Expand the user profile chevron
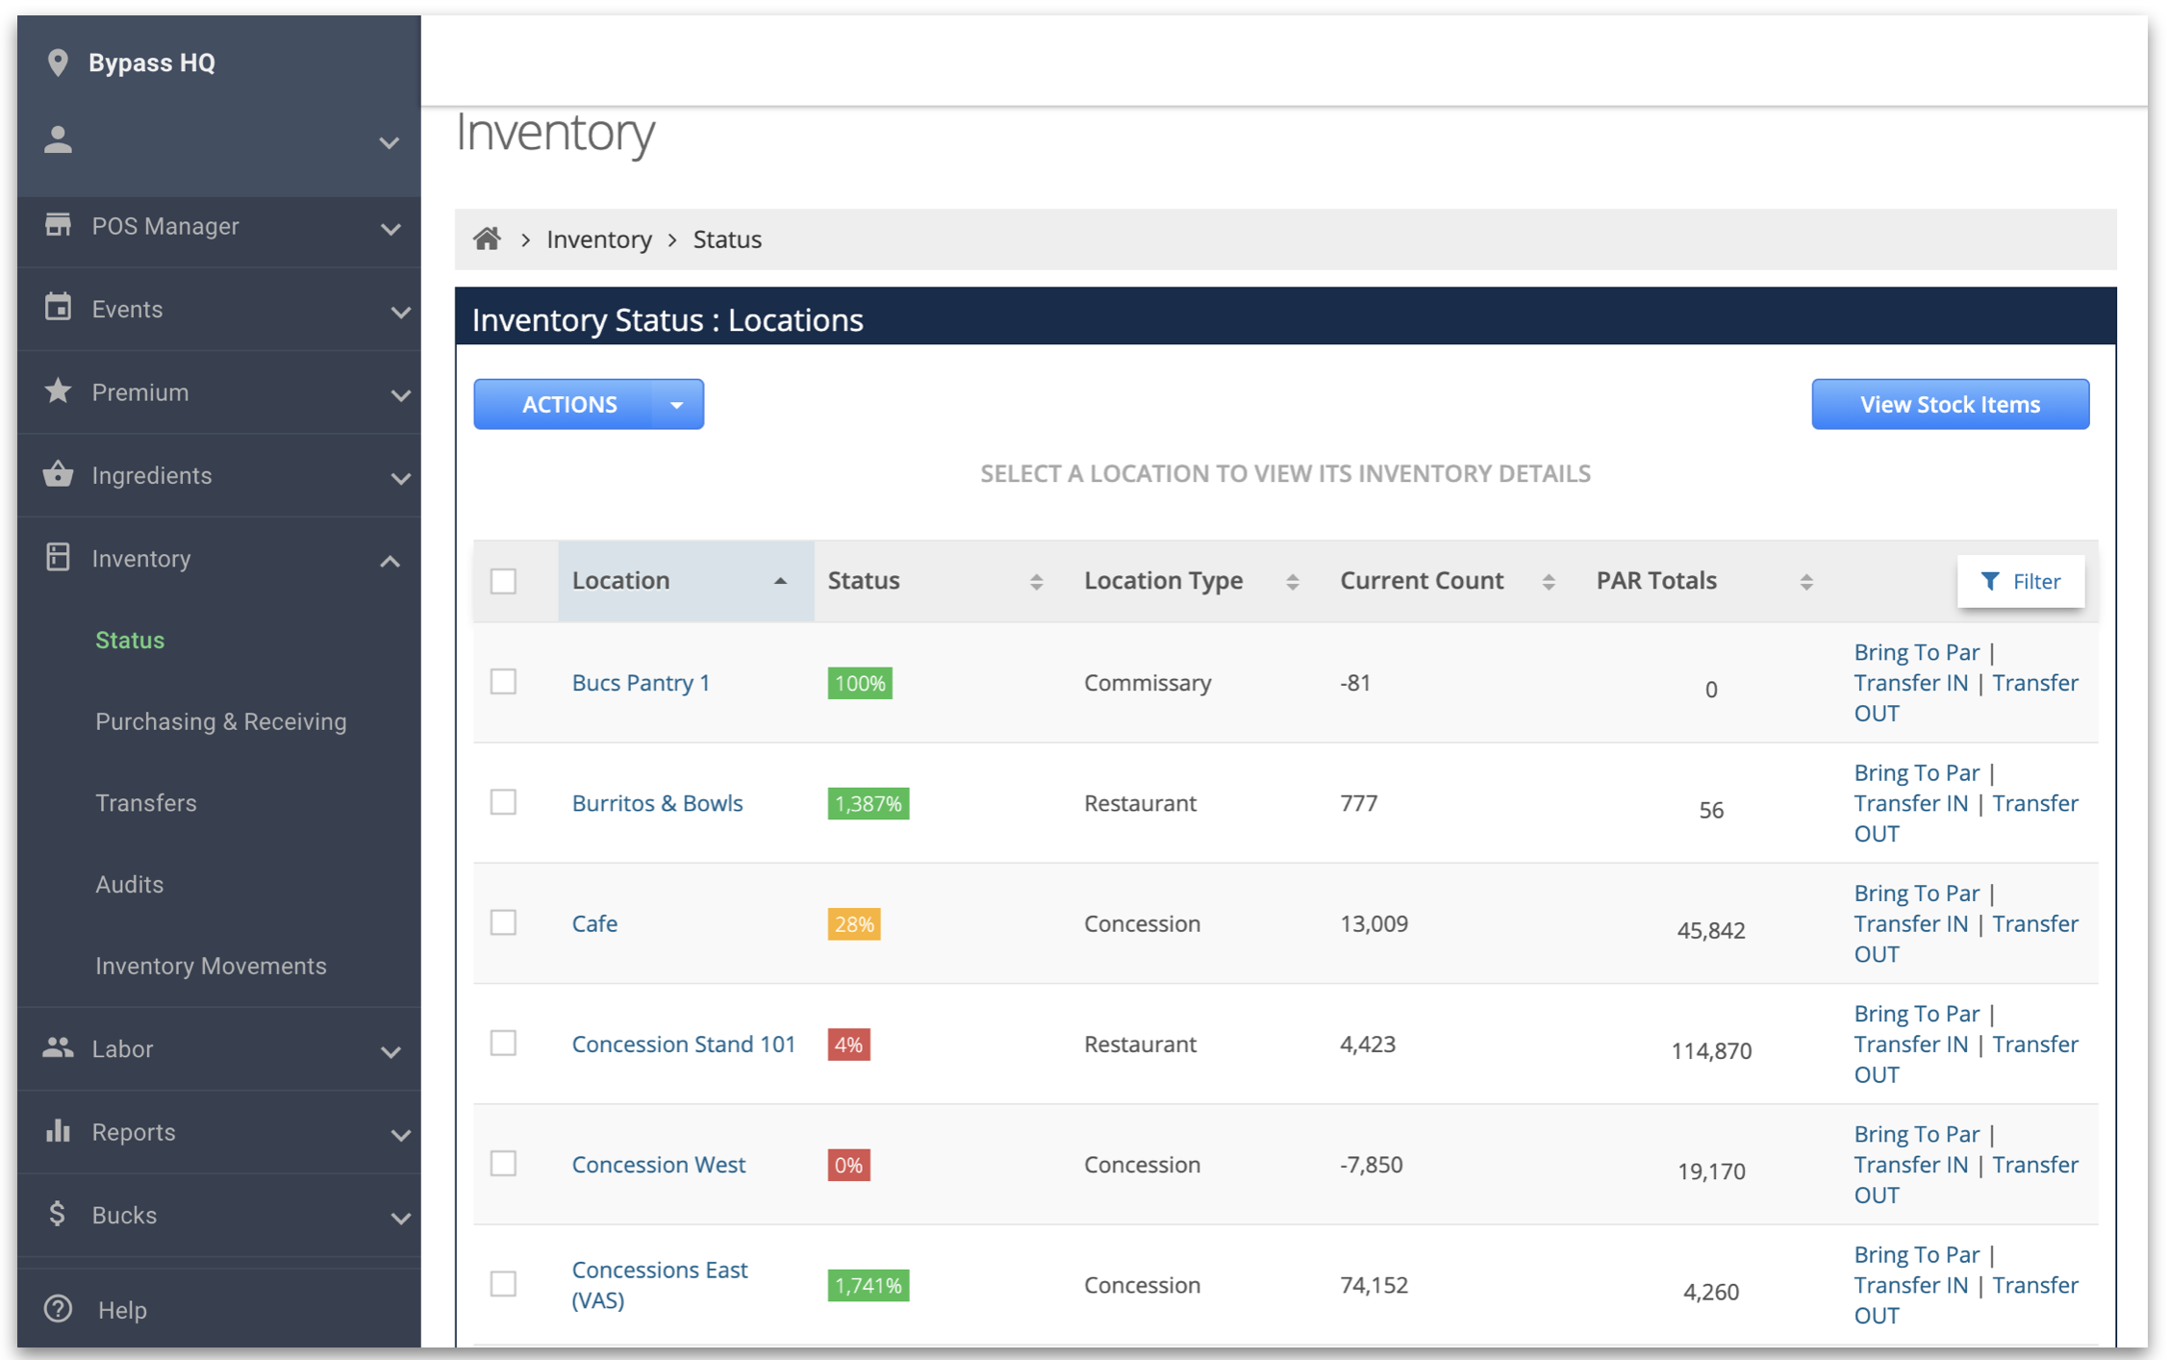Screen dimensions: 2168x1360 click(x=389, y=143)
